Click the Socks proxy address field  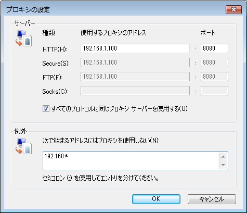(135, 91)
